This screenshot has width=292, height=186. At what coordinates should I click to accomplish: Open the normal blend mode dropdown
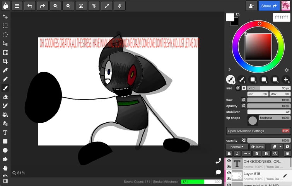click(237, 147)
